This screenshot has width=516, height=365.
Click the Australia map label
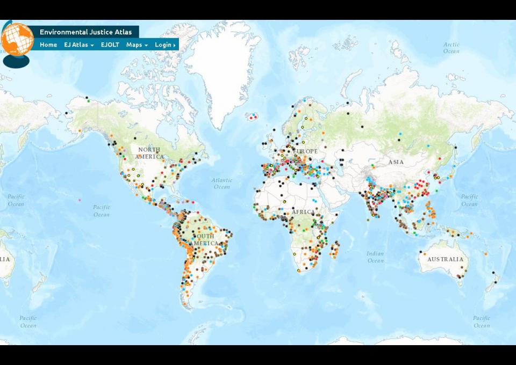445,259
